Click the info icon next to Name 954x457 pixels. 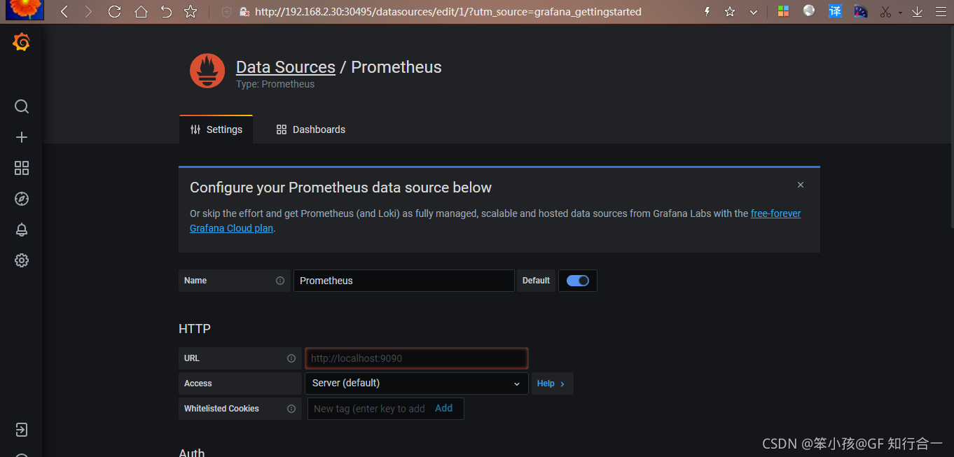[x=280, y=281]
